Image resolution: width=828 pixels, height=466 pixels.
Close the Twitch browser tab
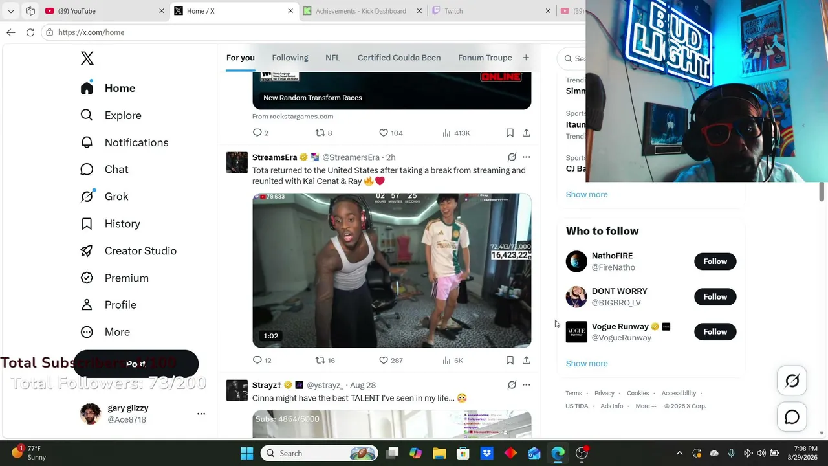click(x=548, y=11)
